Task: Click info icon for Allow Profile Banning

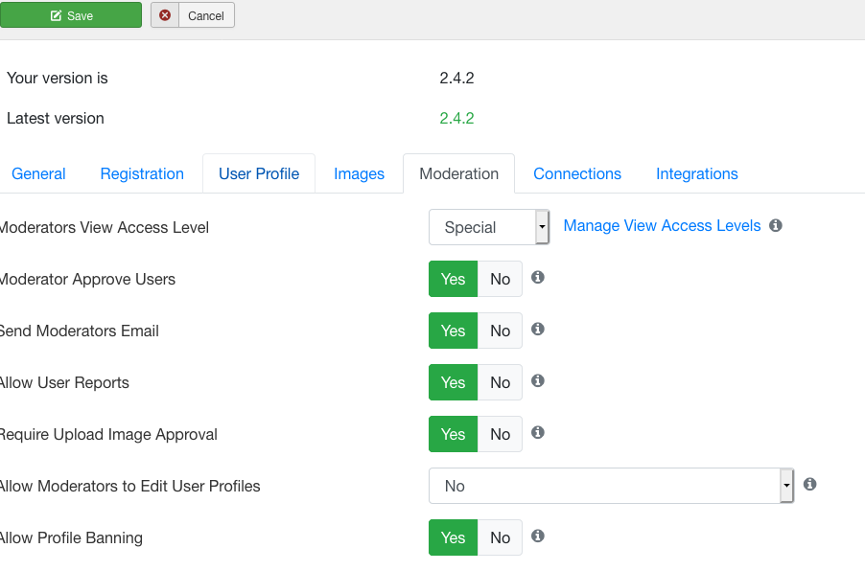Action: click(538, 536)
